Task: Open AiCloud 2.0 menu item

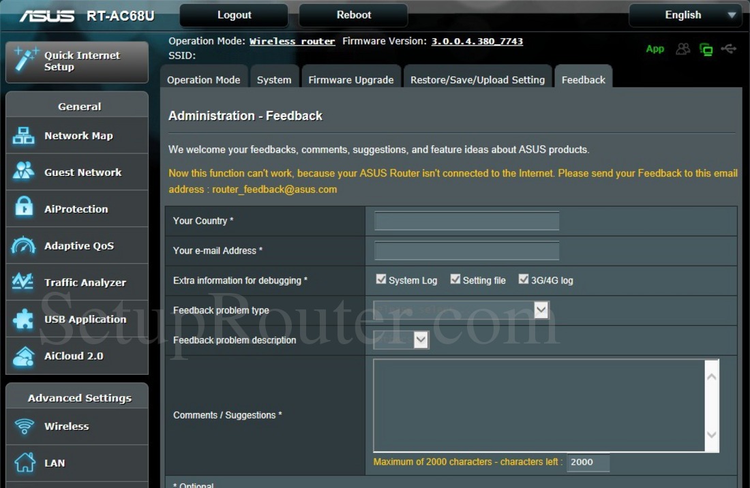Action: [77, 356]
